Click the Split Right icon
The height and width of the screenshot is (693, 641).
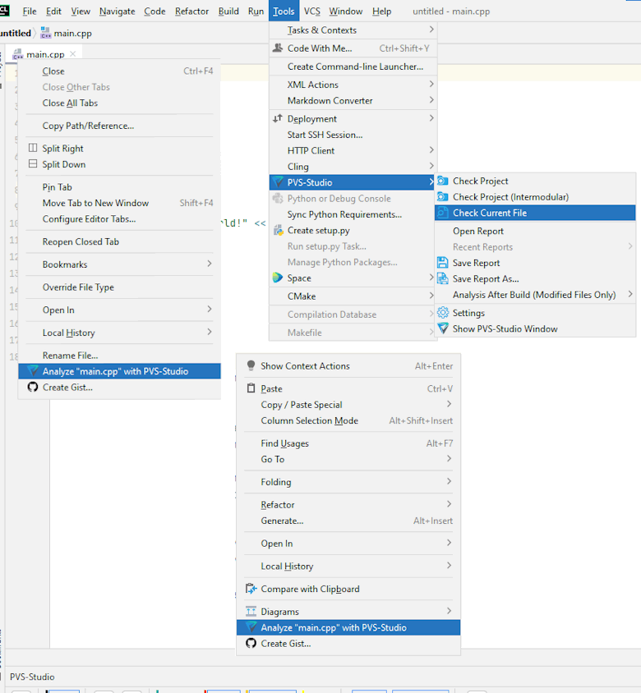click(x=33, y=149)
